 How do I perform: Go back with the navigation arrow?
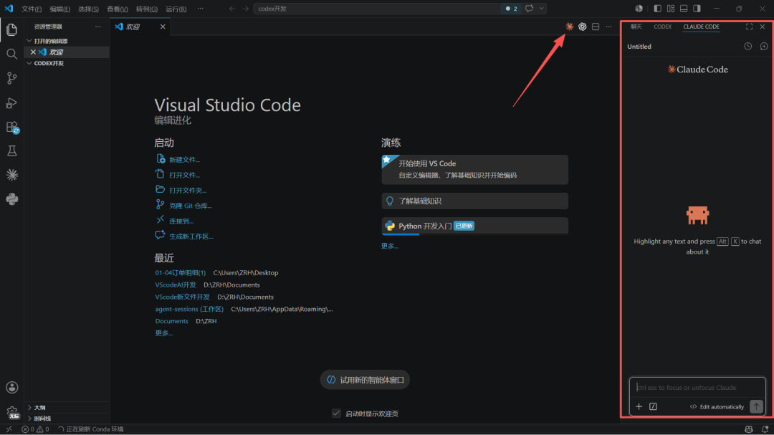232,9
